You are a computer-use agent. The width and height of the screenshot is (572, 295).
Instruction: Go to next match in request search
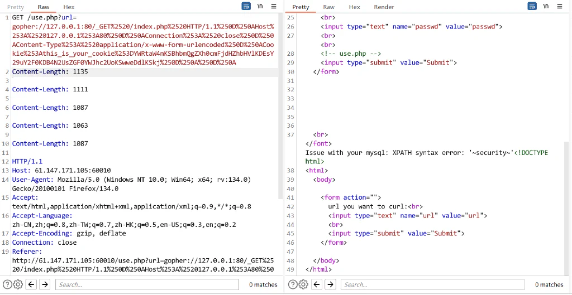[45, 284]
